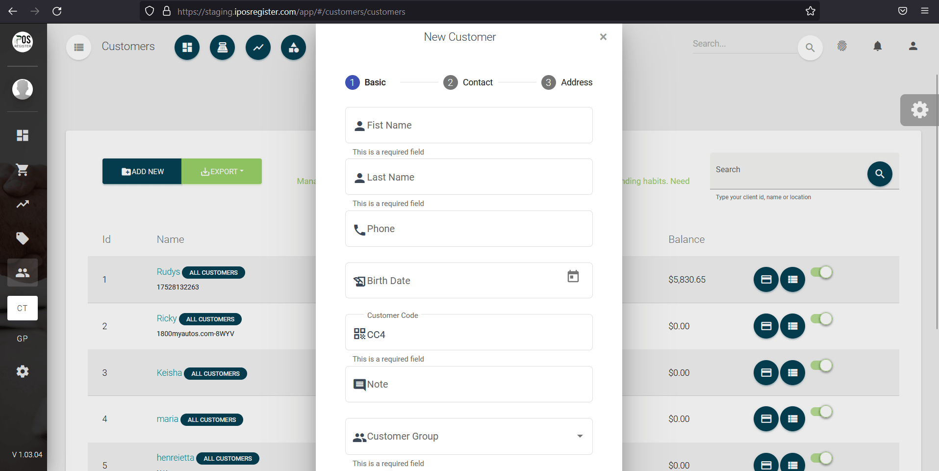Open the calendar picker in Birth Date
Viewport: 939px width, 471px height.
tap(573, 277)
